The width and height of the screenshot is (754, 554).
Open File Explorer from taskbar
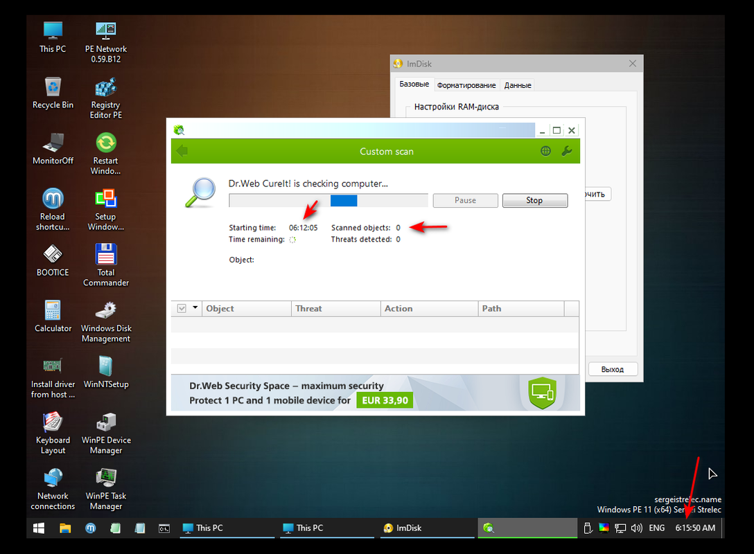(x=65, y=528)
